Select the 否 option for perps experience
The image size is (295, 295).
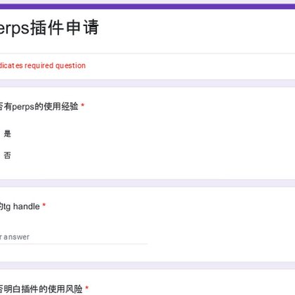pyautogui.click(x=7, y=155)
